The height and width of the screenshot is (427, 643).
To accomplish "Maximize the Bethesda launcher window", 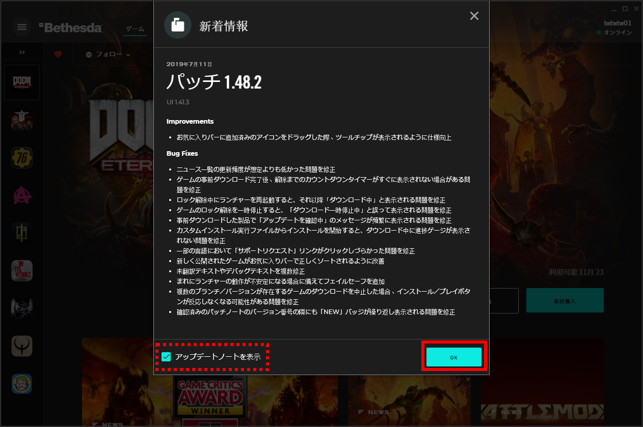I will [625, 9].
